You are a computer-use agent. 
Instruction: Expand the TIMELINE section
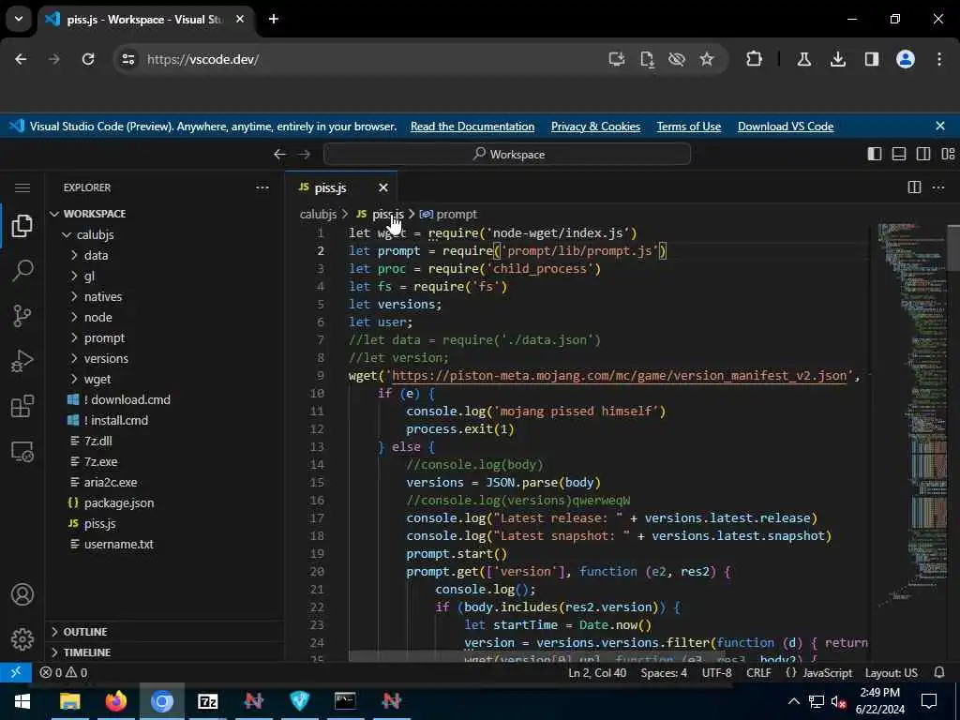click(x=165, y=652)
